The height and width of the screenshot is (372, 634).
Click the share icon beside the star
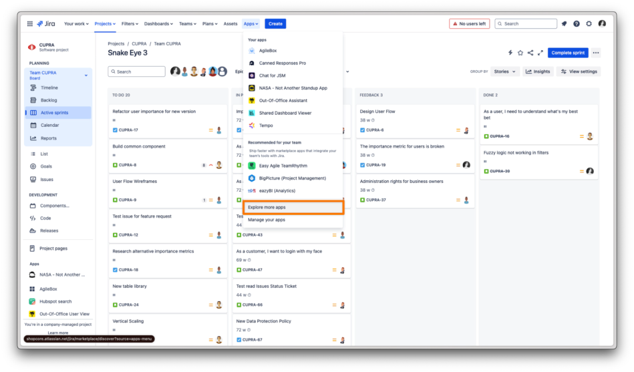tap(530, 53)
